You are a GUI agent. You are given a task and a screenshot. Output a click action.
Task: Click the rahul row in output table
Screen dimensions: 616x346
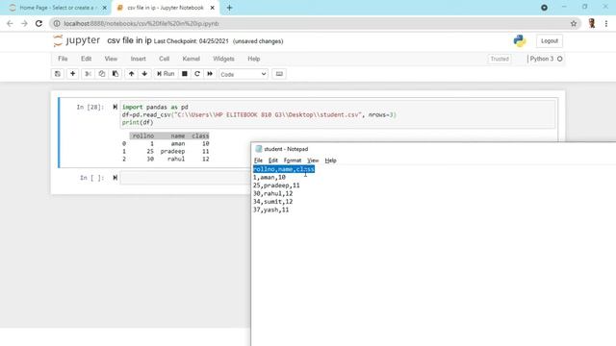(166, 159)
